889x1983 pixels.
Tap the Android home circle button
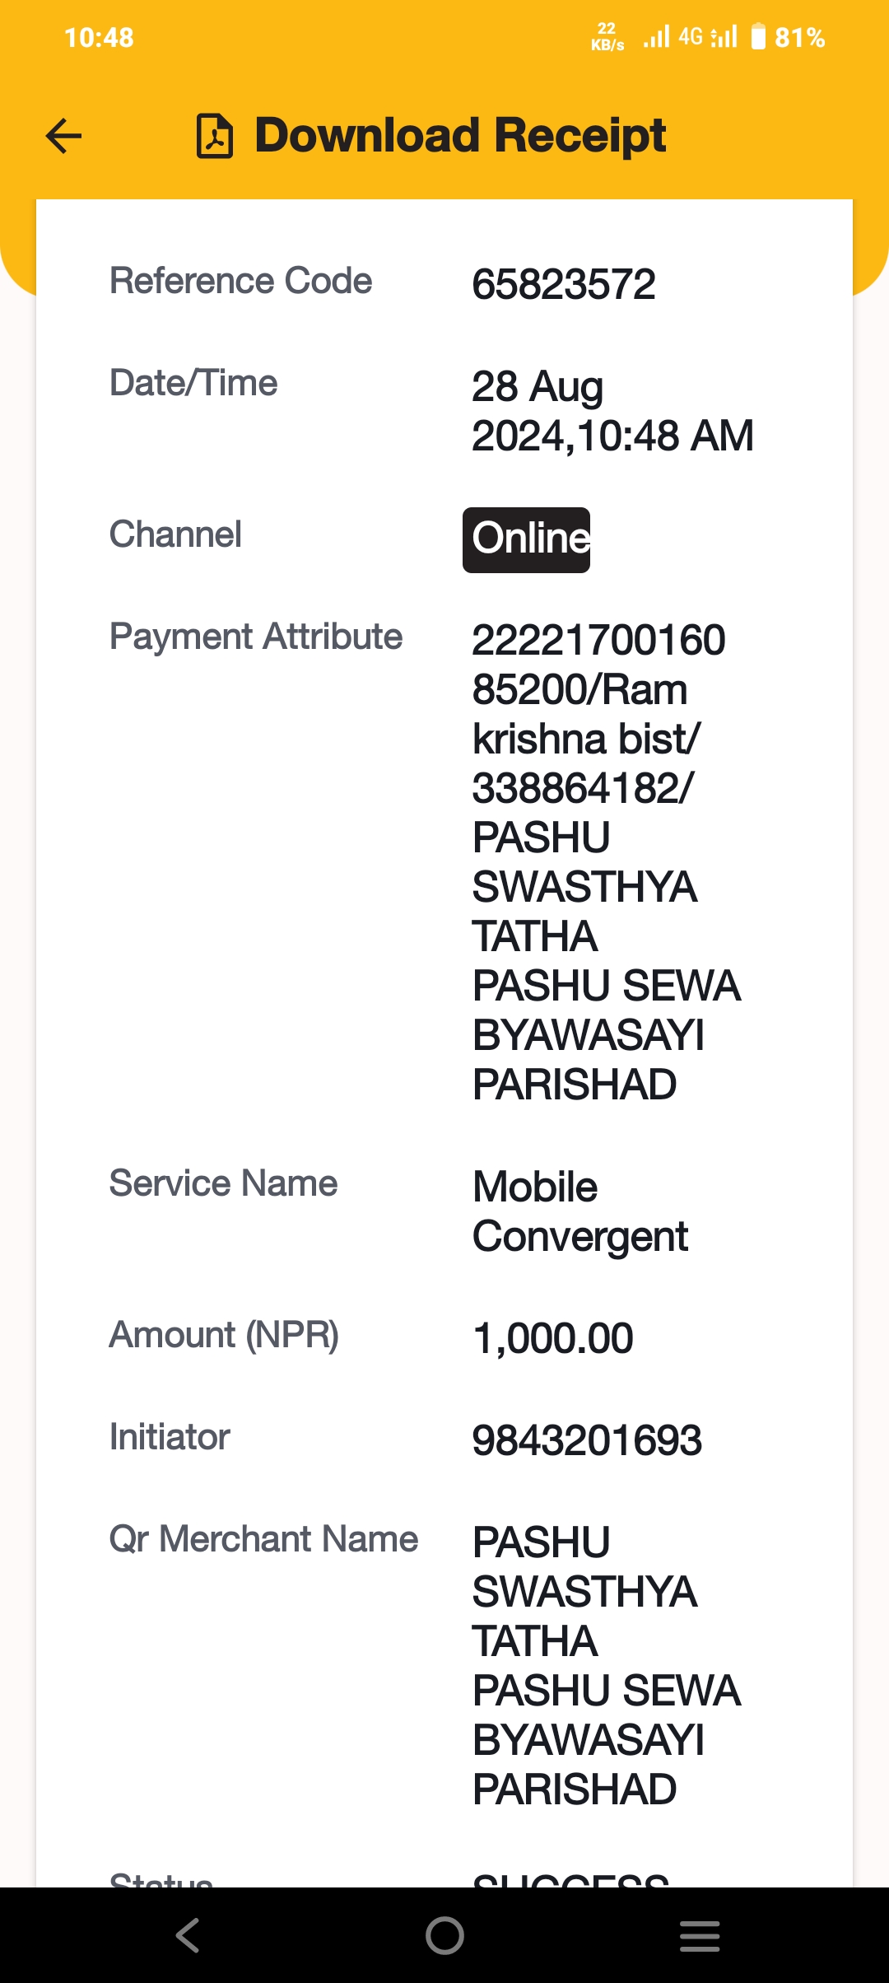[444, 1935]
